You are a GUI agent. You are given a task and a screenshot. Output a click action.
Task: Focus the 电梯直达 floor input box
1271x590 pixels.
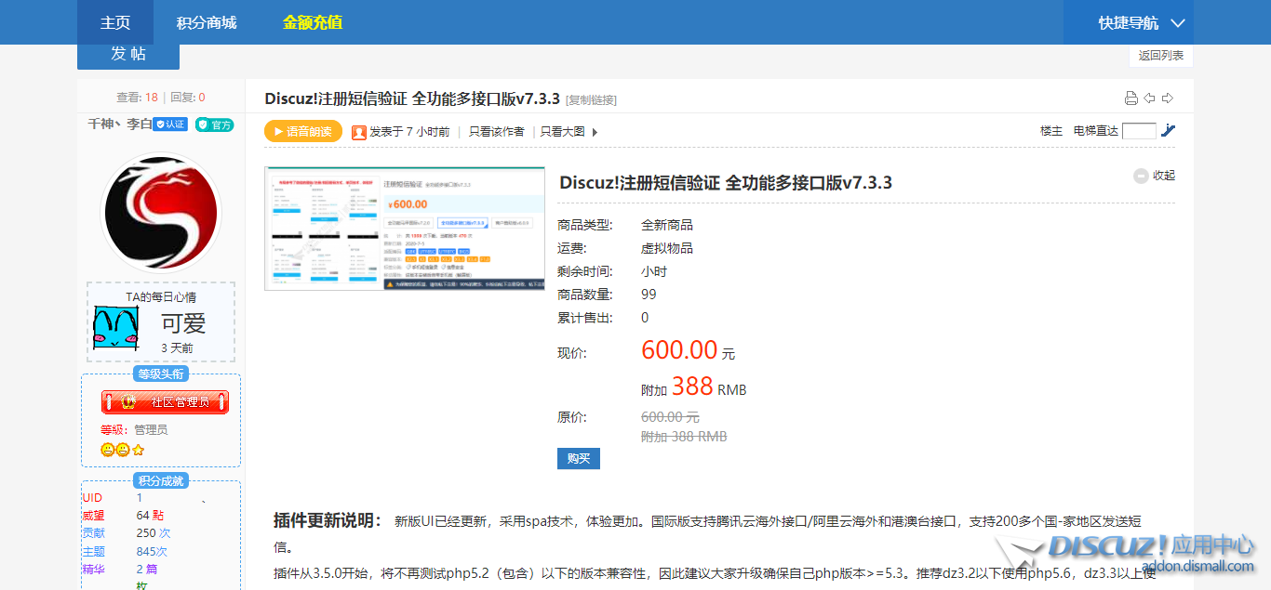pyautogui.click(x=1139, y=131)
